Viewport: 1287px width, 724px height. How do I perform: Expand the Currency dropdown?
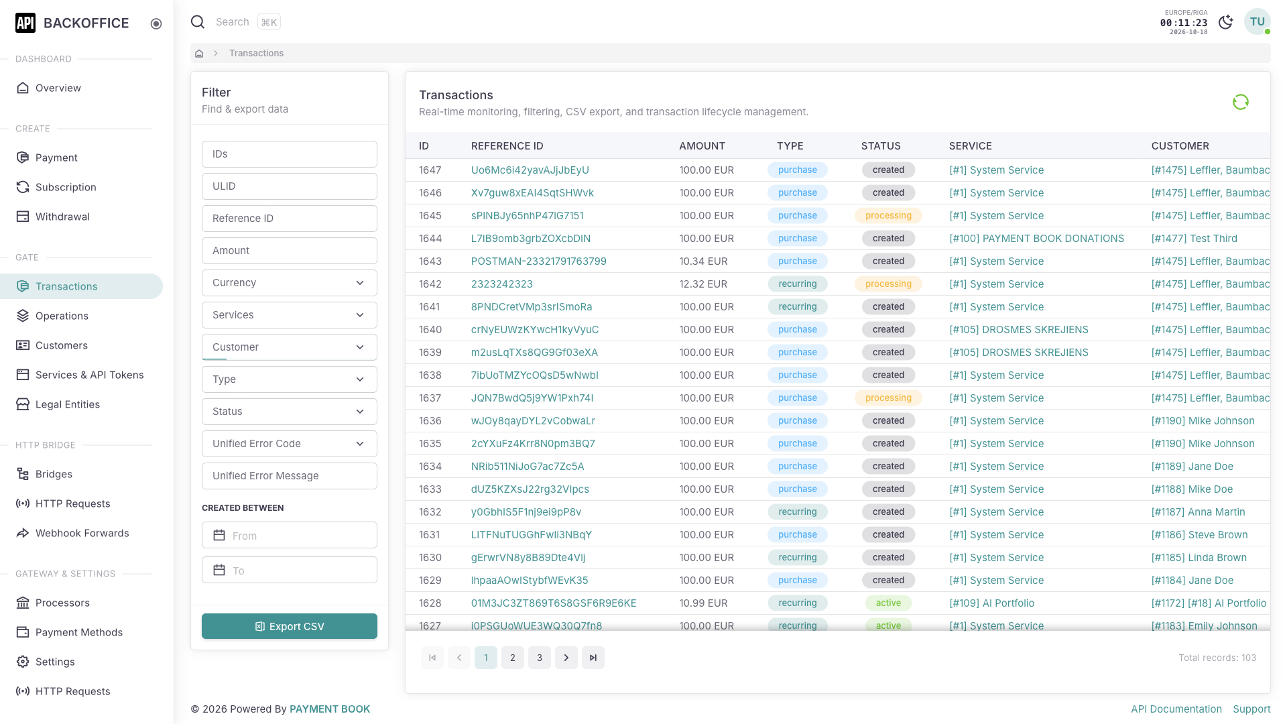(x=290, y=283)
